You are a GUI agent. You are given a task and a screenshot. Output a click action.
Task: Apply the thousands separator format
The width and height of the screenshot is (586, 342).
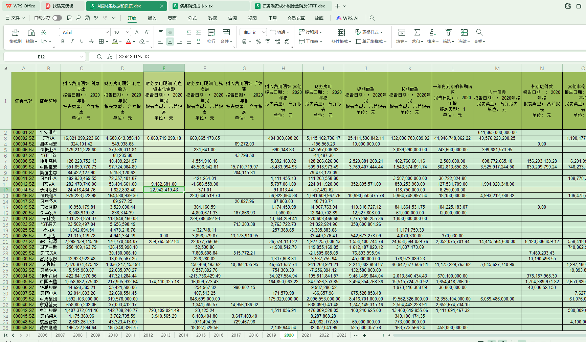tap(268, 42)
